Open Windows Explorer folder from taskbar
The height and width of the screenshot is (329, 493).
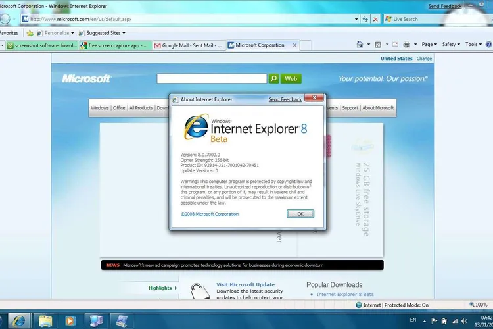(45, 321)
